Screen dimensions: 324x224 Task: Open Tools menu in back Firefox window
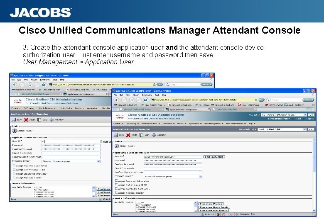point(55,80)
